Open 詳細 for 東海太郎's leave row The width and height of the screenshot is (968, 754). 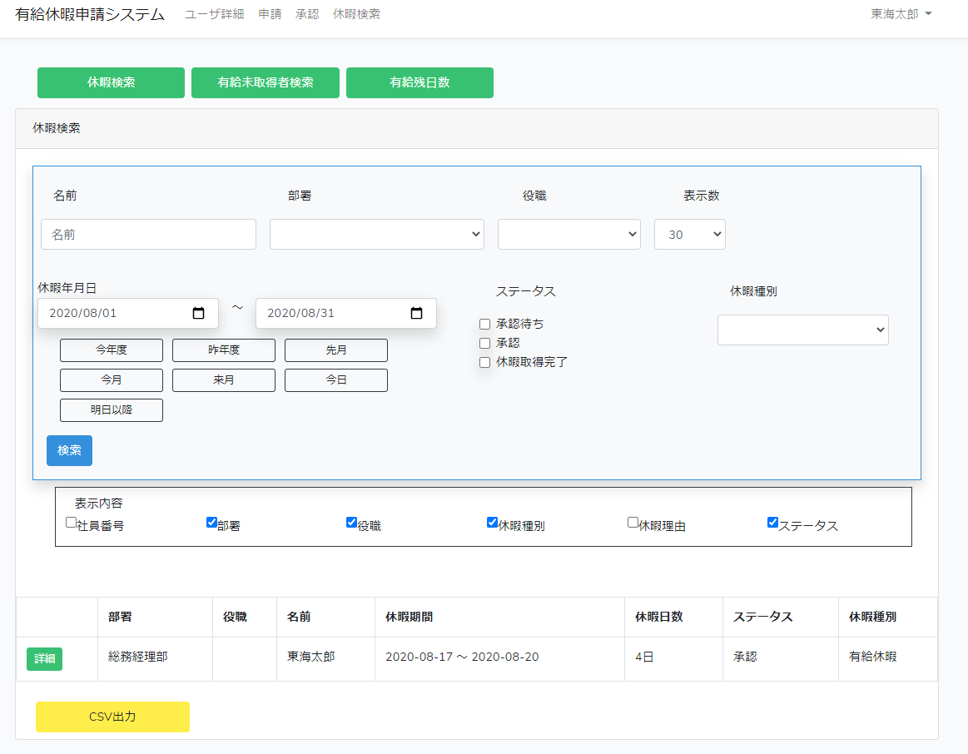pyautogui.click(x=44, y=659)
